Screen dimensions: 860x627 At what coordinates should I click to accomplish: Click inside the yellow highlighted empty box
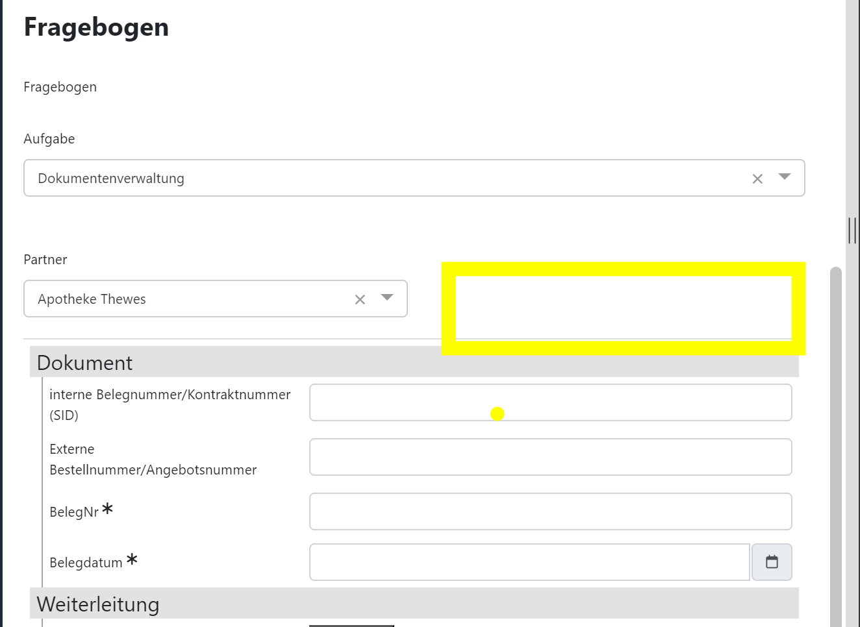tap(623, 308)
